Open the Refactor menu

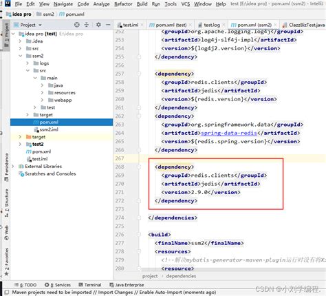click(123, 4)
